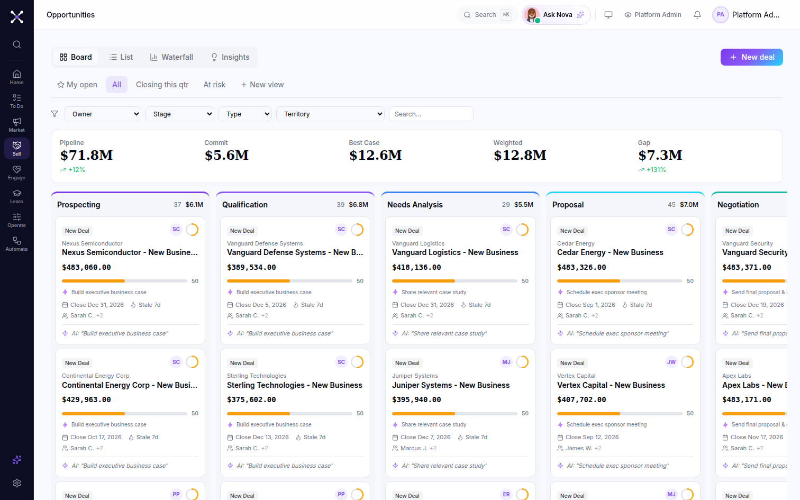Screen dimensions: 800x500
Task: Click the monitor display icon in header
Action: pyautogui.click(x=608, y=15)
